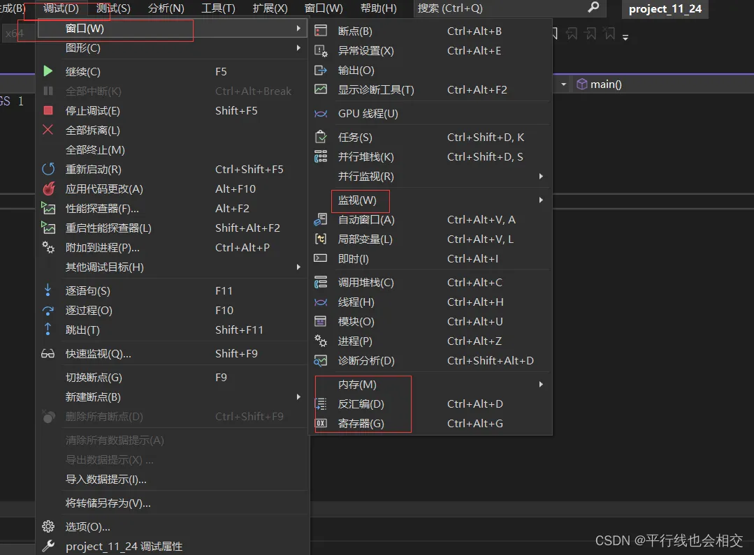Open the 扩展(X) menu
This screenshot has width=754, height=555.
[x=270, y=8]
